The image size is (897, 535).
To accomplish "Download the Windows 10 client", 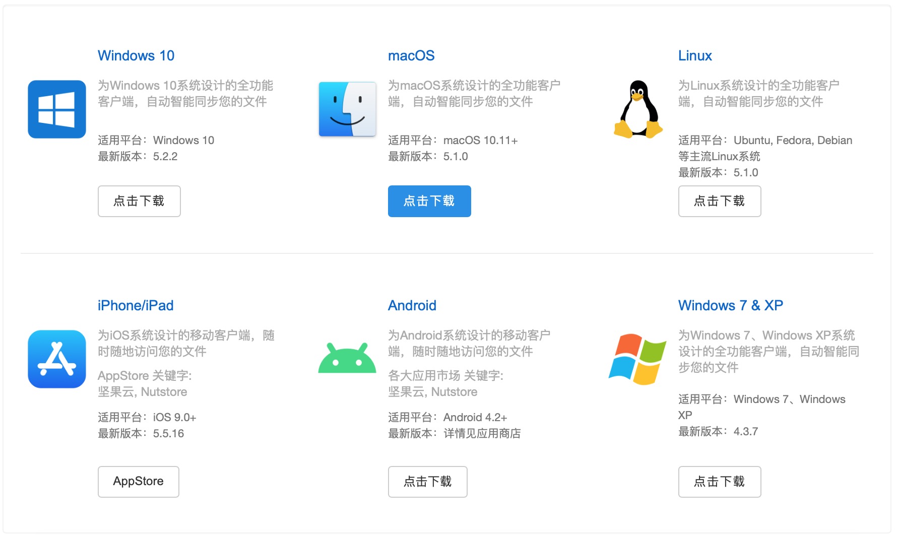I will pos(139,201).
